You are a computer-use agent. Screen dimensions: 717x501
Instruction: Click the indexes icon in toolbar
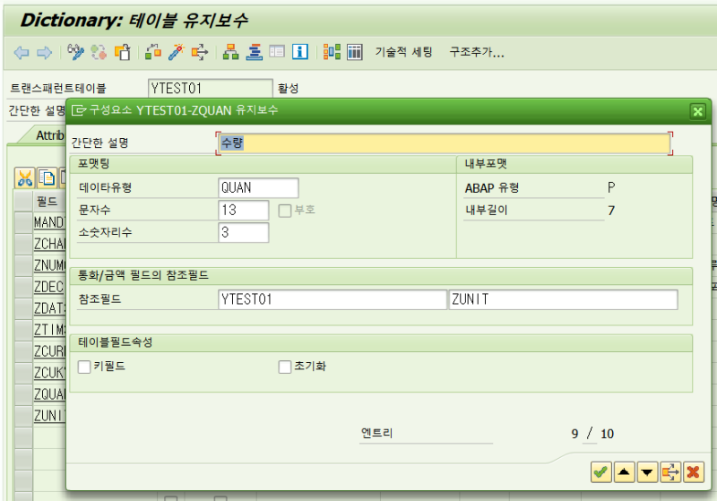332,52
